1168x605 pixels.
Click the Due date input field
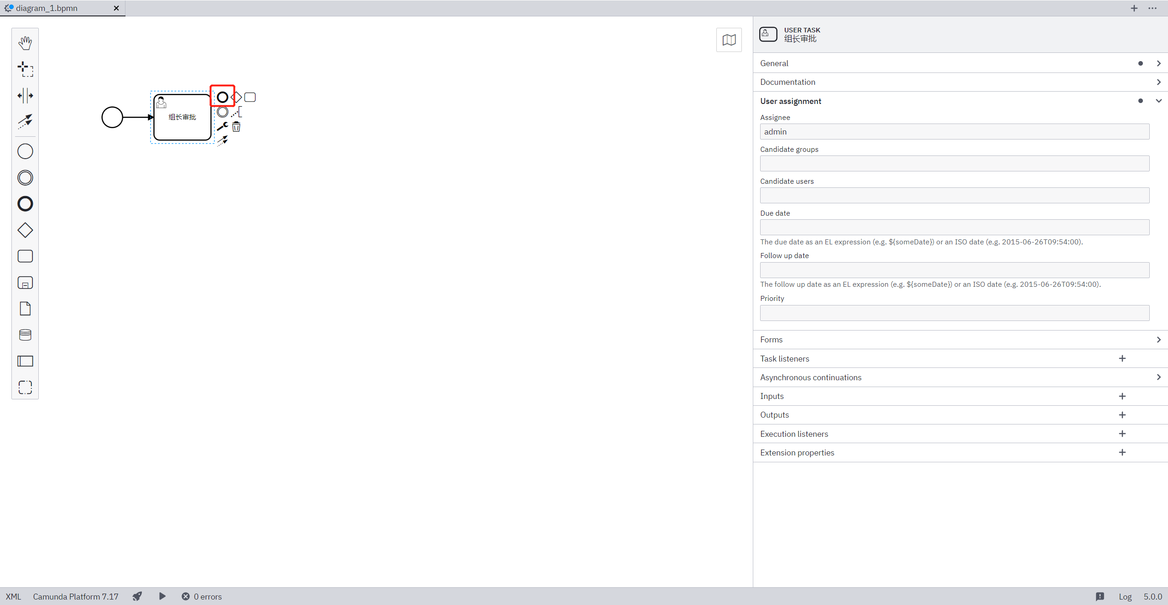(x=954, y=228)
